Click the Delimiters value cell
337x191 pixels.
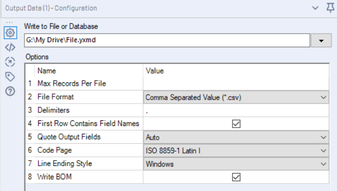click(x=236, y=110)
